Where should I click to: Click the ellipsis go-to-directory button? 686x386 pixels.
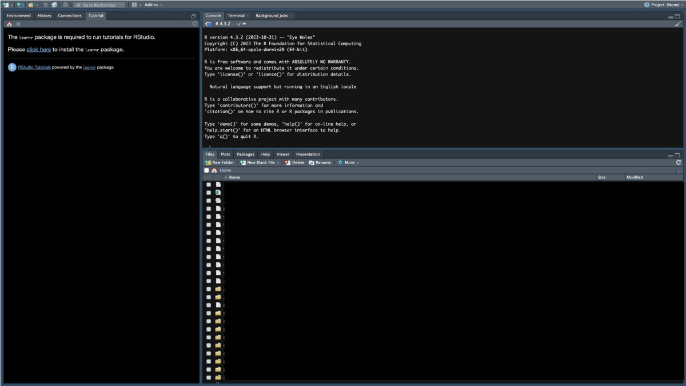click(680, 170)
